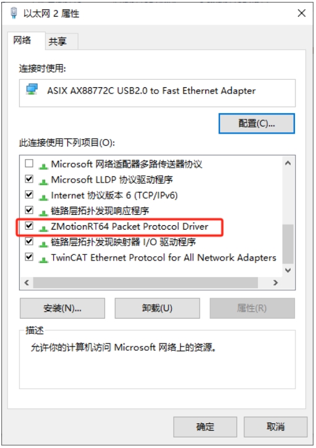Screen dimensions: 316x448
Task: Click the list scroll up arrow
Action: point(288,163)
